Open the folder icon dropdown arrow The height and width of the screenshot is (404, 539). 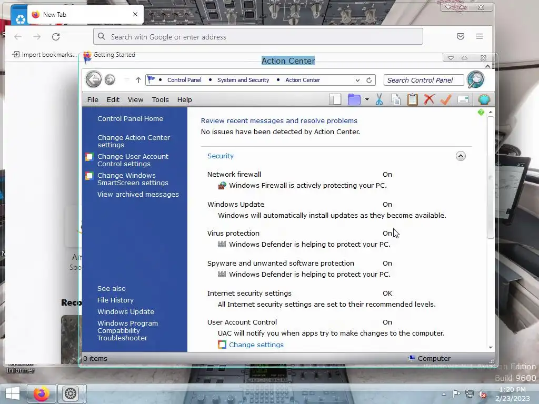(367, 99)
